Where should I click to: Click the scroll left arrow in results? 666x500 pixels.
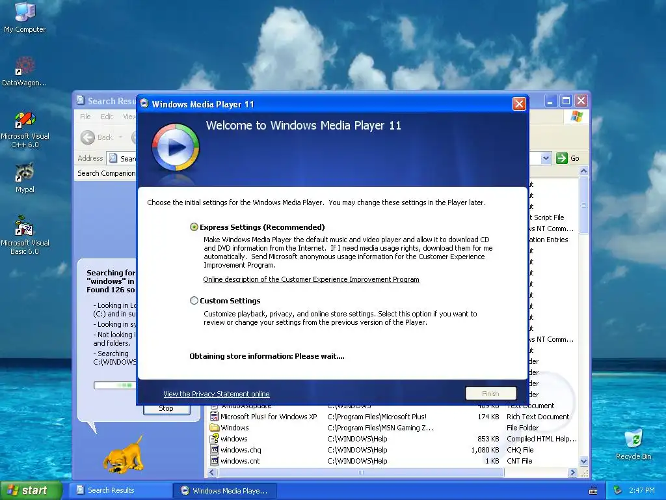[212, 473]
